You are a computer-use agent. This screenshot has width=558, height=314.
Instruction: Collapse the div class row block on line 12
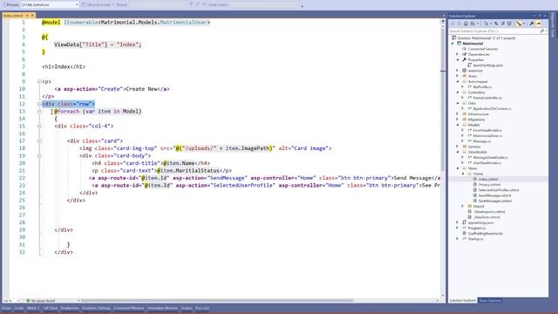39,104
